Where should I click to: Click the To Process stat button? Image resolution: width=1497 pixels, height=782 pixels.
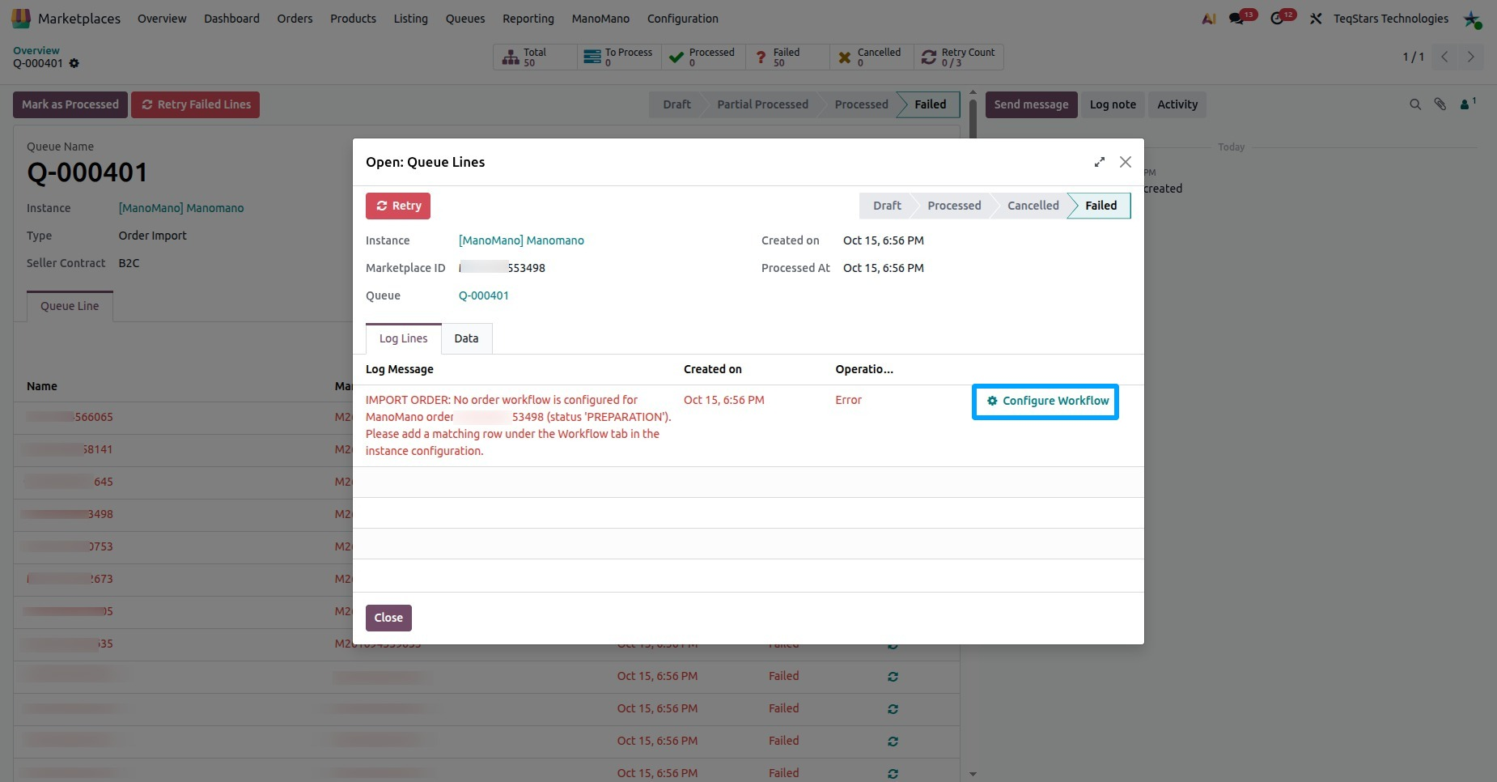(x=619, y=57)
